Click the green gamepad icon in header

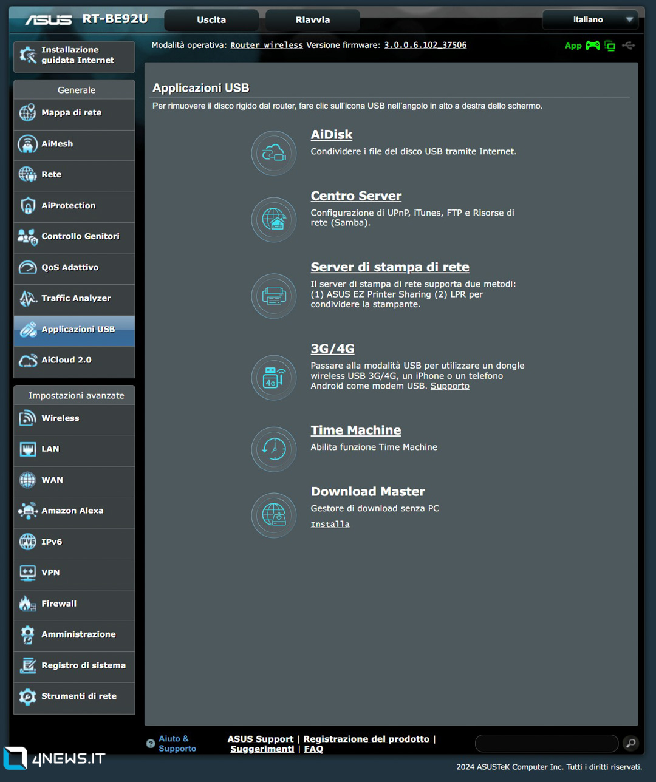(x=593, y=46)
